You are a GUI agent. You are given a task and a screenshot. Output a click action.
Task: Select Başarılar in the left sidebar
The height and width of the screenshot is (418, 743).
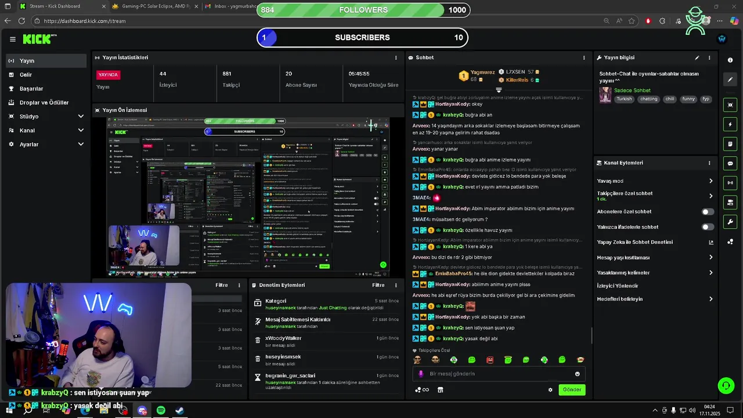point(46,88)
